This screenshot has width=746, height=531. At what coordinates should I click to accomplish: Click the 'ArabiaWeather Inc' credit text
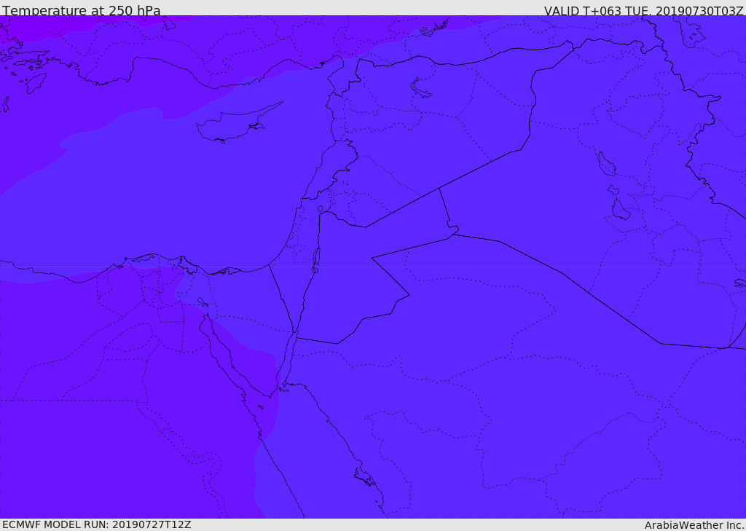tap(694, 525)
